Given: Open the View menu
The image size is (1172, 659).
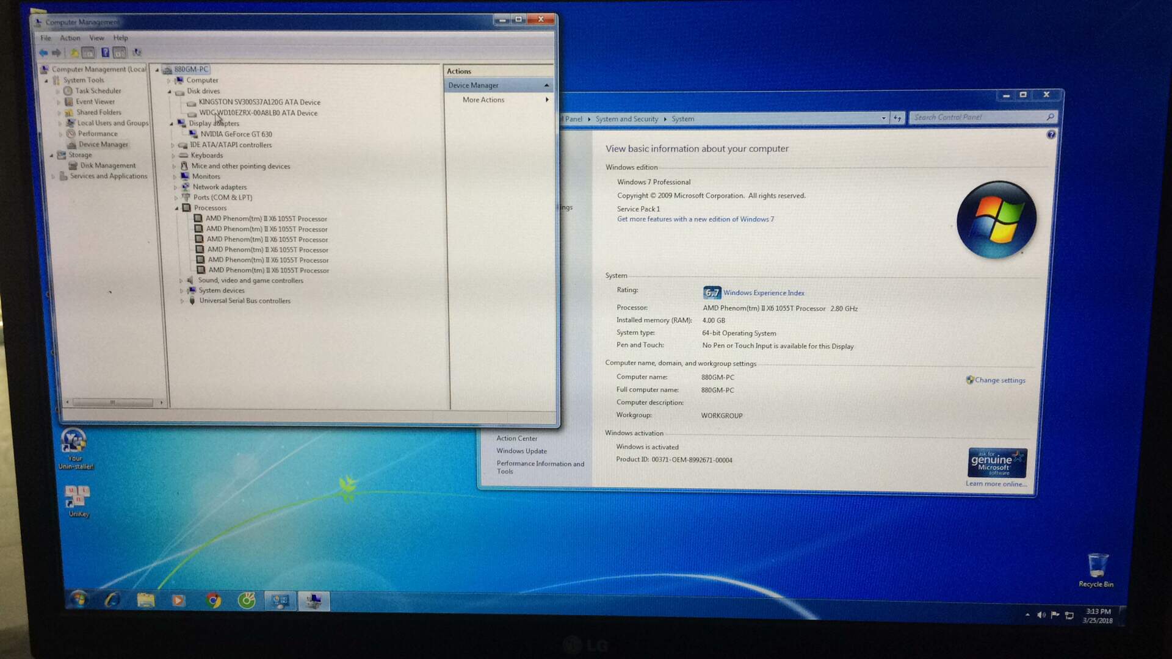Looking at the screenshot, I should point(96,38).
